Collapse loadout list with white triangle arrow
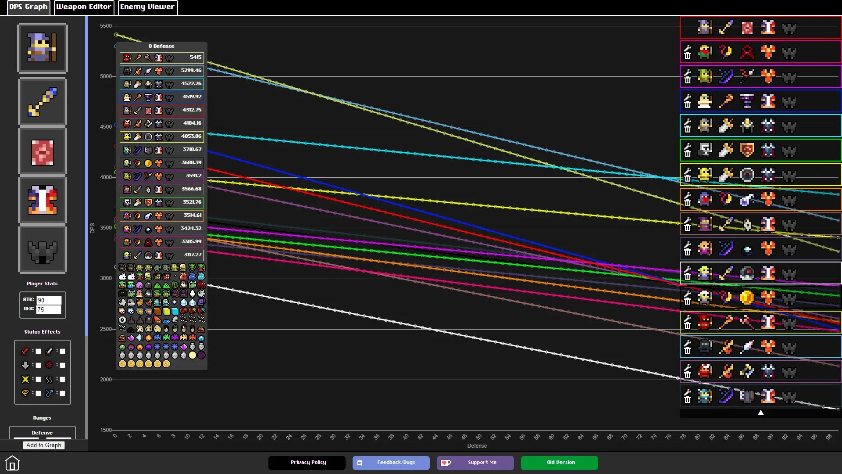Image resolution: width=842 pixels, height=474 pixels. coord(761,413)
